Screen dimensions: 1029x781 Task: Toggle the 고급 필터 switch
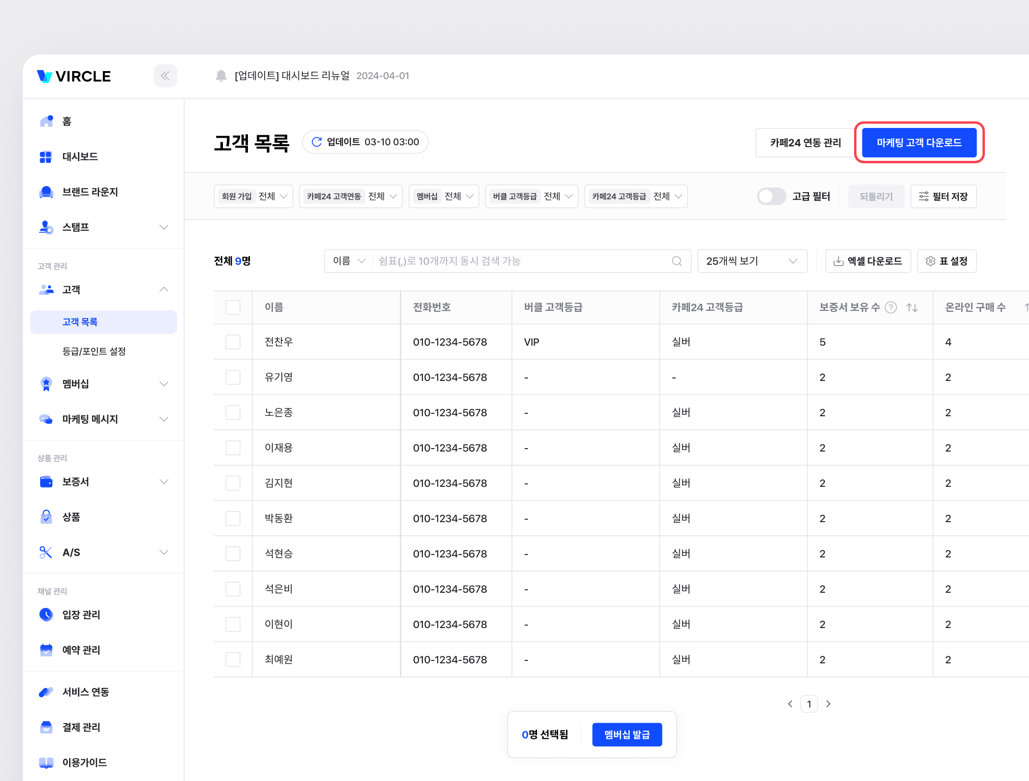tap(771, 197)
